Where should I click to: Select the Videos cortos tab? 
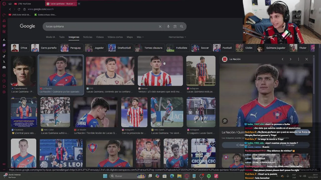[x=115, y=37]
